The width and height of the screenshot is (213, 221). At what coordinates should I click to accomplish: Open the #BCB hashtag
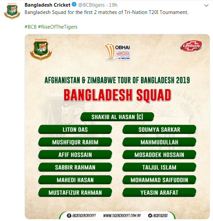(x=31, y=27)
